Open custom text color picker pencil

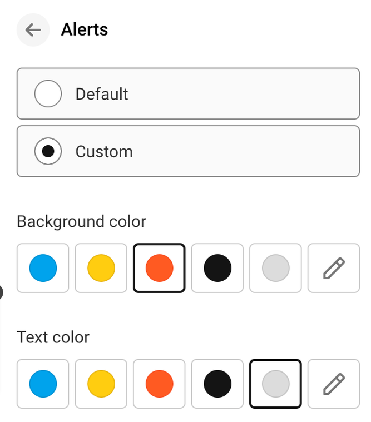[333, 384]
